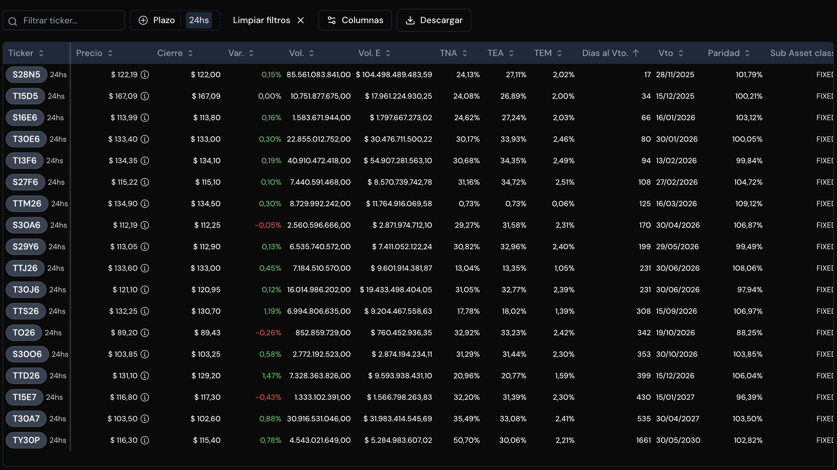837x470 pixels.
Task: Open the Columnas settings menu
Action: coord(355,21)
